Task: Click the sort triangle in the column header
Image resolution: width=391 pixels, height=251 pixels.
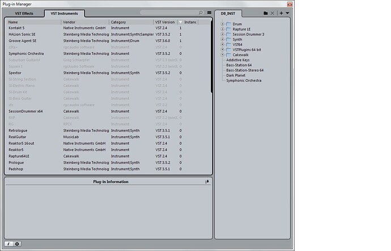Action: click(x=180, y=22)
